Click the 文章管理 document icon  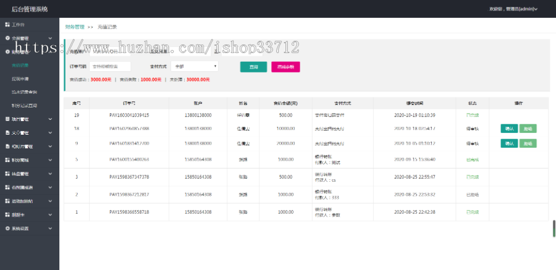click(7, 133)
